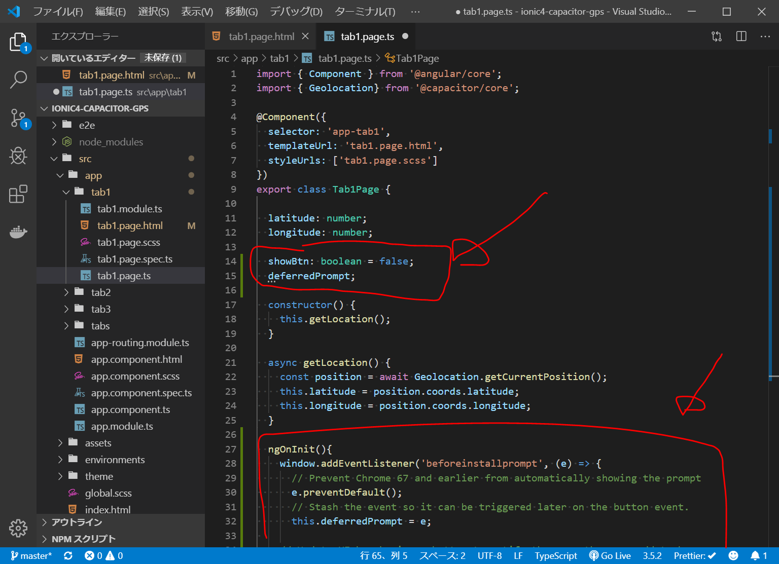Viewport: 779px width, 564px height.
Task: Open the ターミナル(T) menu
Action: point(365,12)
